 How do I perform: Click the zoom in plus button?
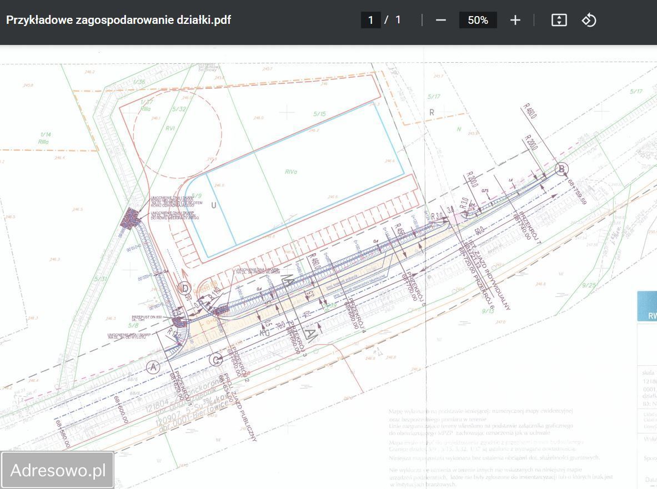point(515,20)
